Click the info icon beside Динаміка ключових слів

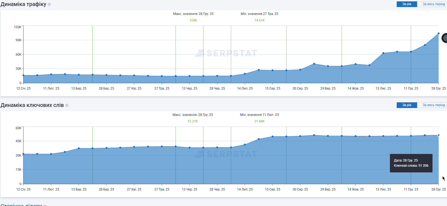pos(67,105)
